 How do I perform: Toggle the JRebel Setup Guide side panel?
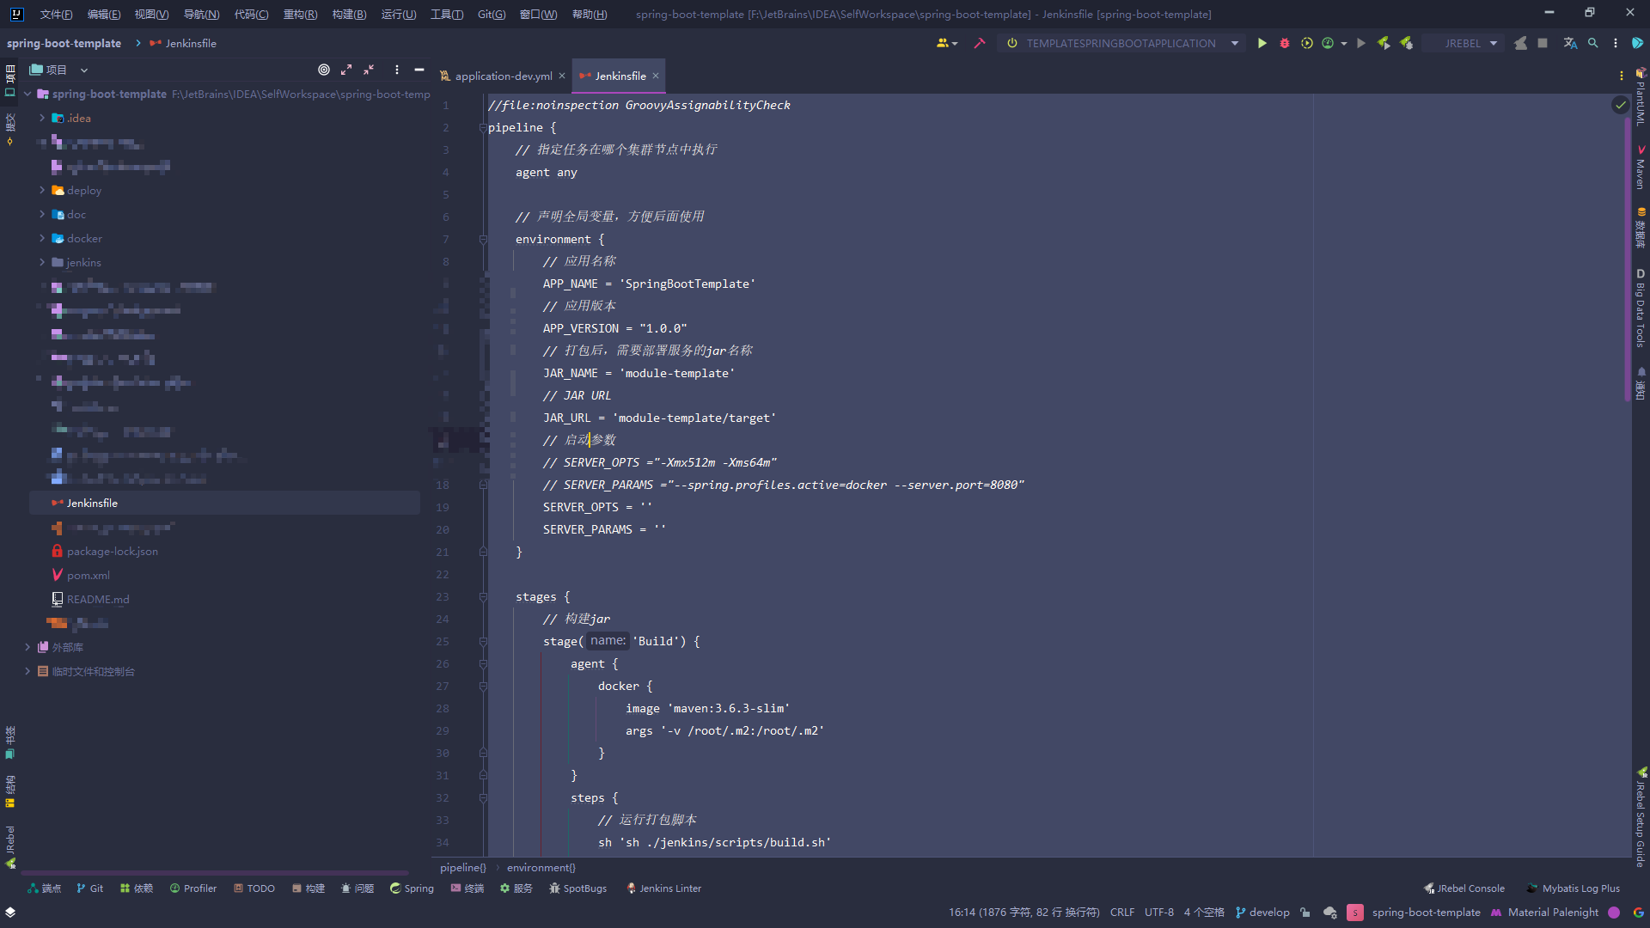coord(1641,816)
